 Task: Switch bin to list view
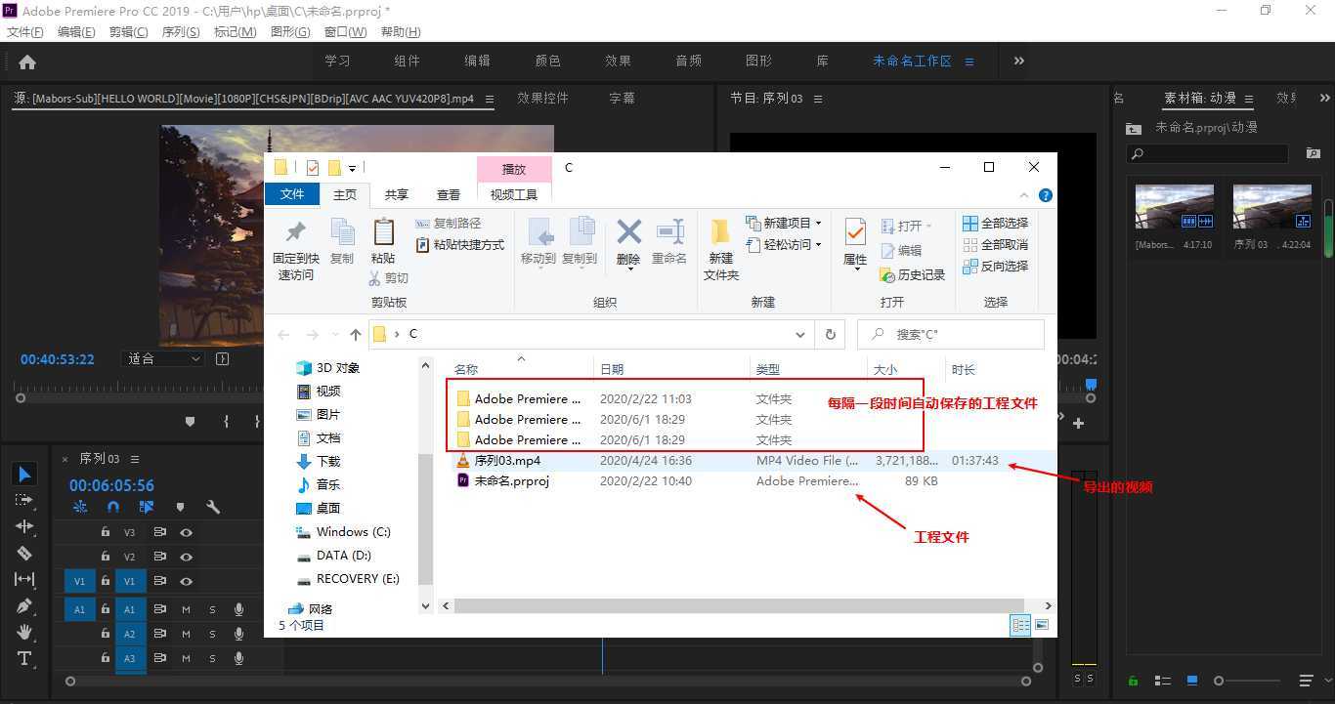pyautogui.click(x=1163, y=681)
